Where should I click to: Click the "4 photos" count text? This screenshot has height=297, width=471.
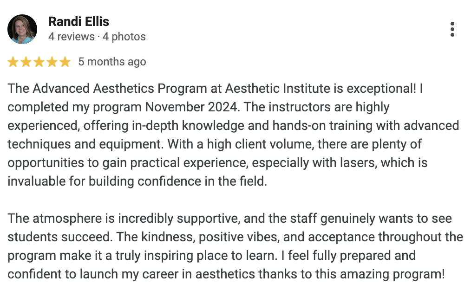pyautogui.click(x=124, y=37)
